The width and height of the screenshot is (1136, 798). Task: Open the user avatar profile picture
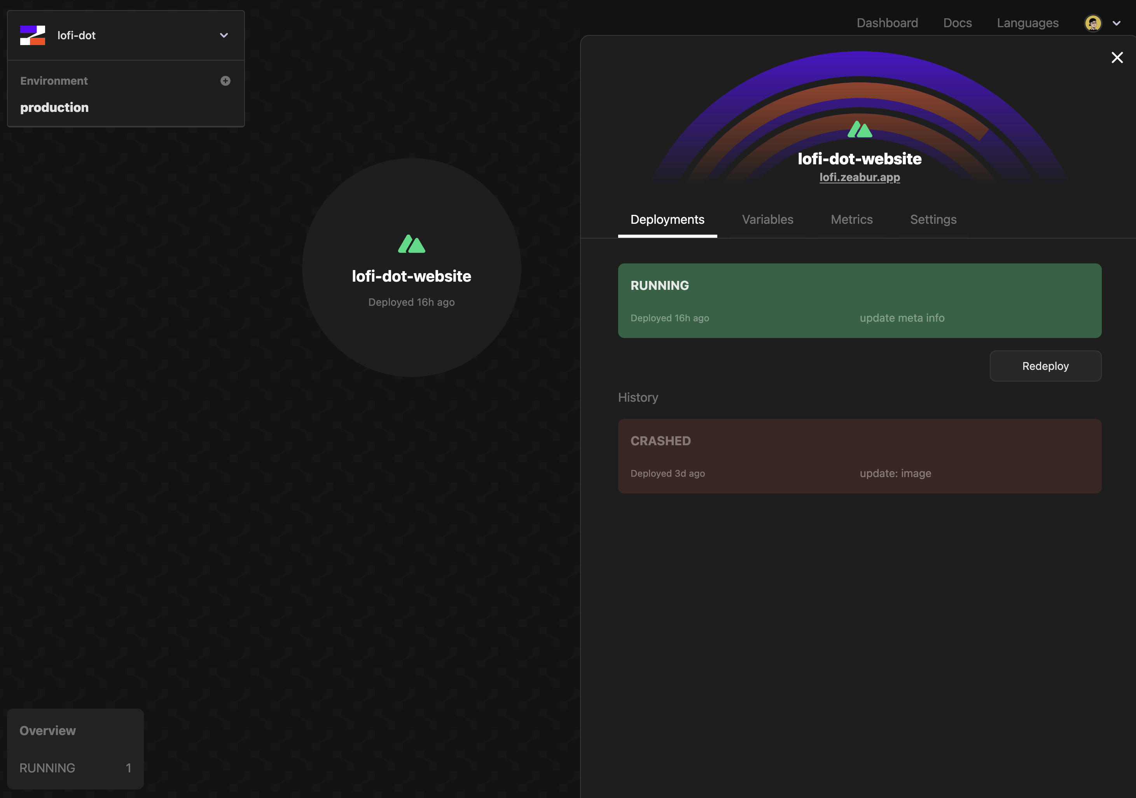tap(1092, 23)
